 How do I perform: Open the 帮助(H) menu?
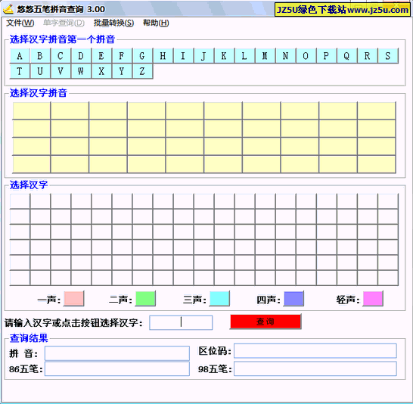click(x=156, y=23)
